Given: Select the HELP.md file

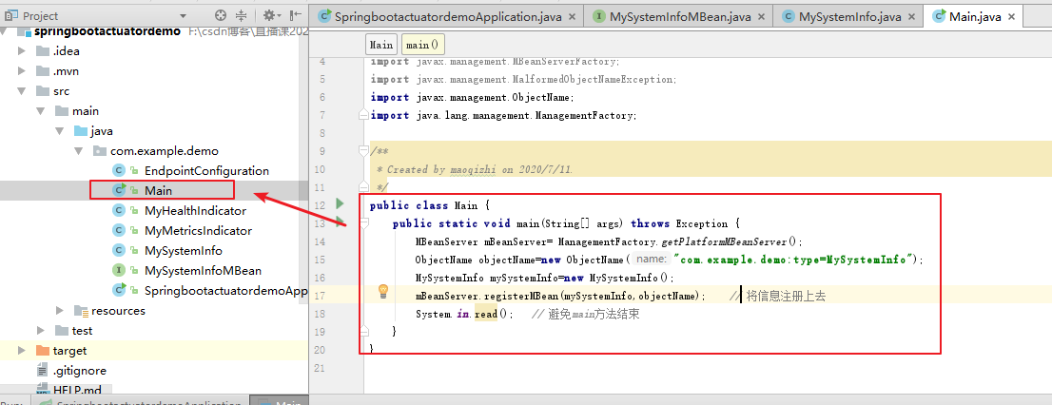Looking at the screenshot, I should pos(76,390).
